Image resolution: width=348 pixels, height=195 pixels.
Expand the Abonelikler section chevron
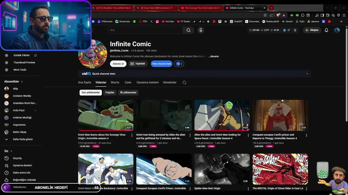(x=22, y=82)
